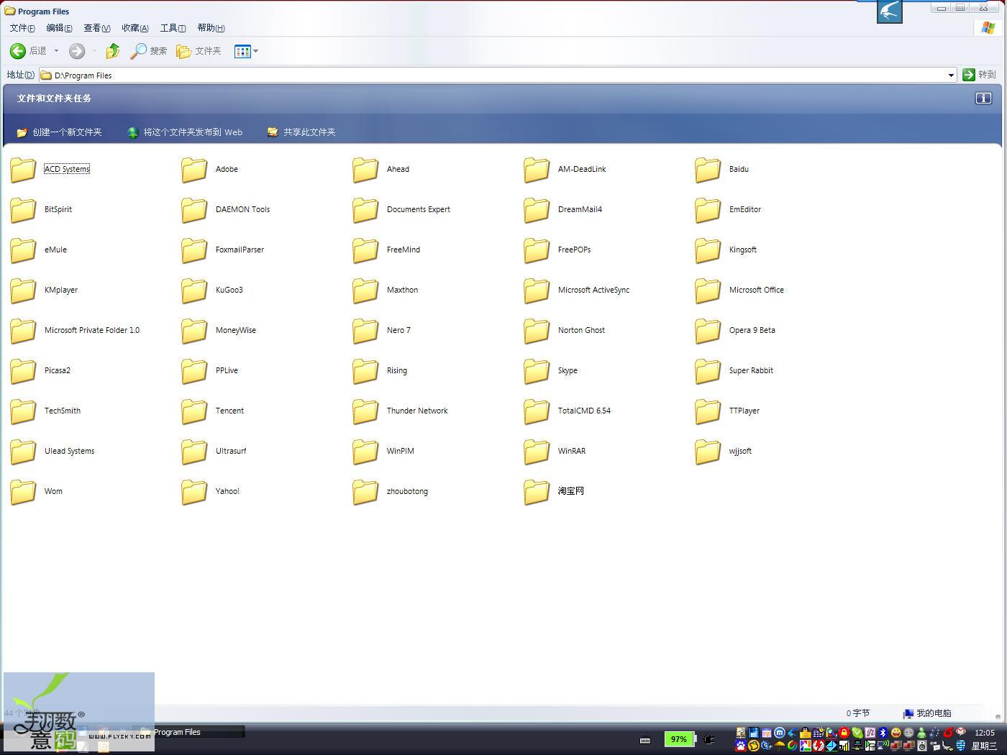Viewport: 1007px width, 755px height.
Task: Select the FreeMind folder icon
Action: [365, 250]
